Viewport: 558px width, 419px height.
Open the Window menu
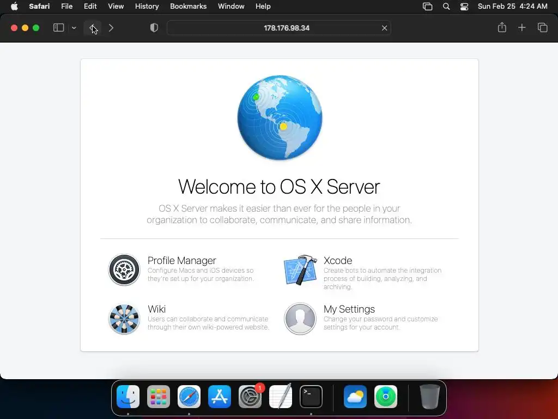(x=231, y=7)
